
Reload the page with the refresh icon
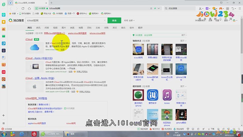23,9
